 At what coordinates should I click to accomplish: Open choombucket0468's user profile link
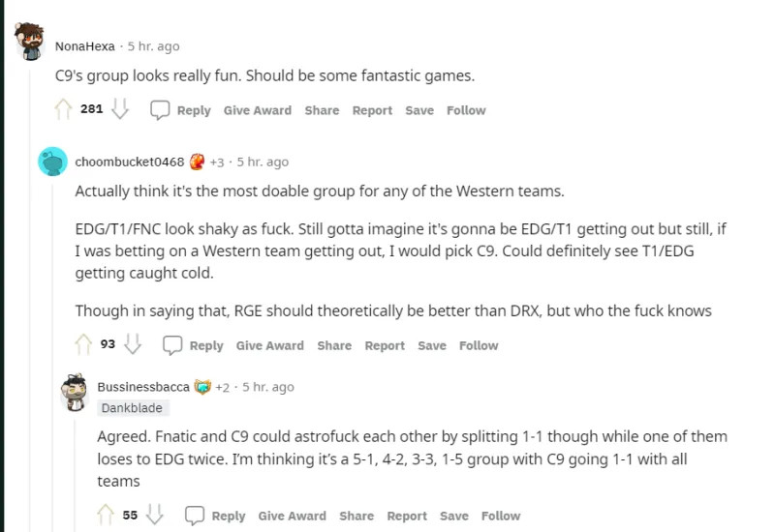pyautogui.click(x=129, y=162)
